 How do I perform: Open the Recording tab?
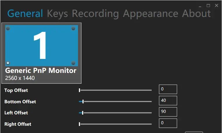tap(95, 13)
